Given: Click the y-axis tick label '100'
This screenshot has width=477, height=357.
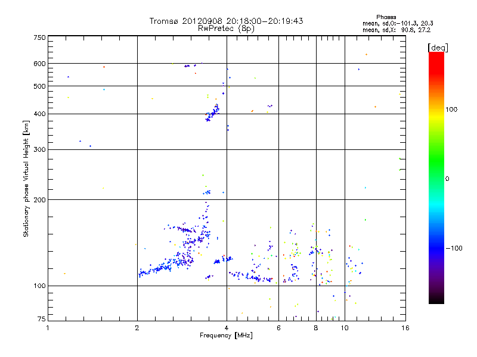Looking at the screenshot, I should (x=39, y=286).
